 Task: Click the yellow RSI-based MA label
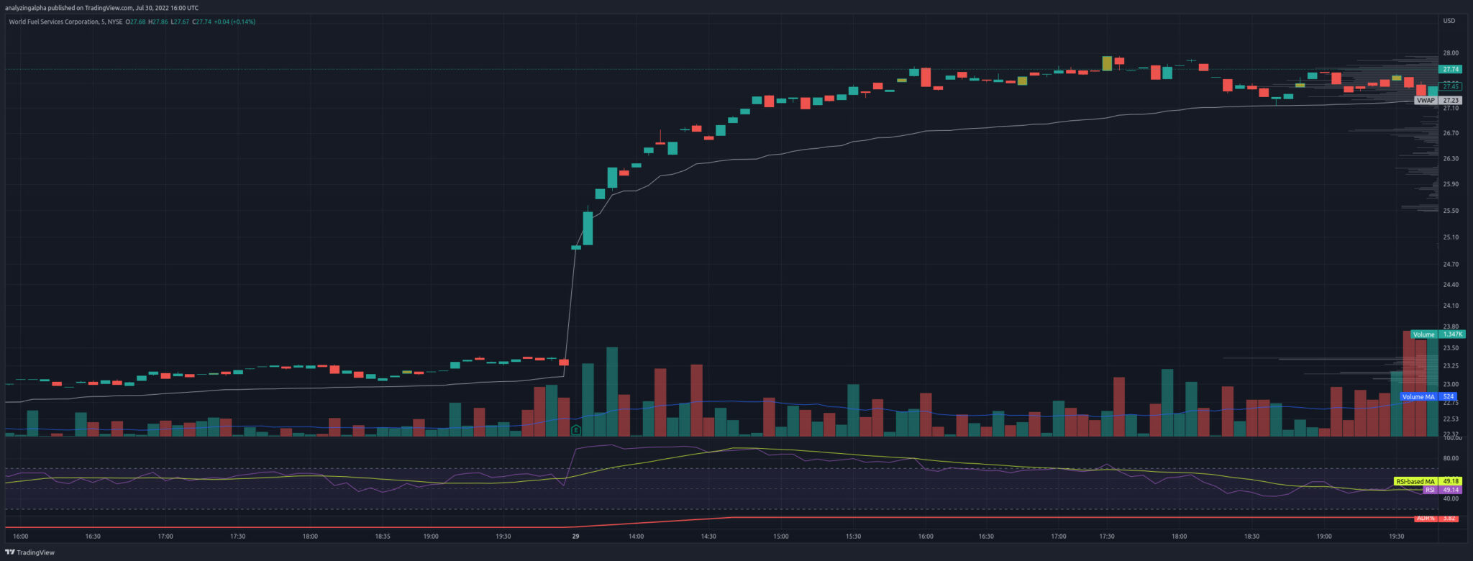1415,481
